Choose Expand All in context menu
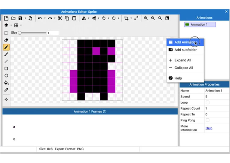The width and height of the screenshot is (230, 163). click(x=185, y=60)
